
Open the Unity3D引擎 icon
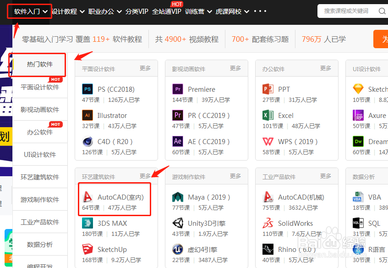pyautogui.click(x=178, y=223)
